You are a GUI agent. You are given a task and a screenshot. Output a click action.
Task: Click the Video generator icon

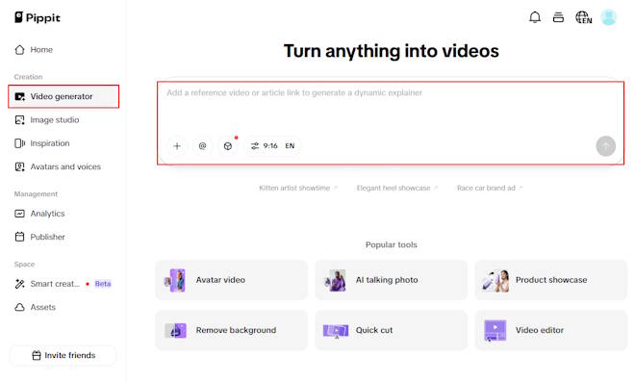[19, 96]
